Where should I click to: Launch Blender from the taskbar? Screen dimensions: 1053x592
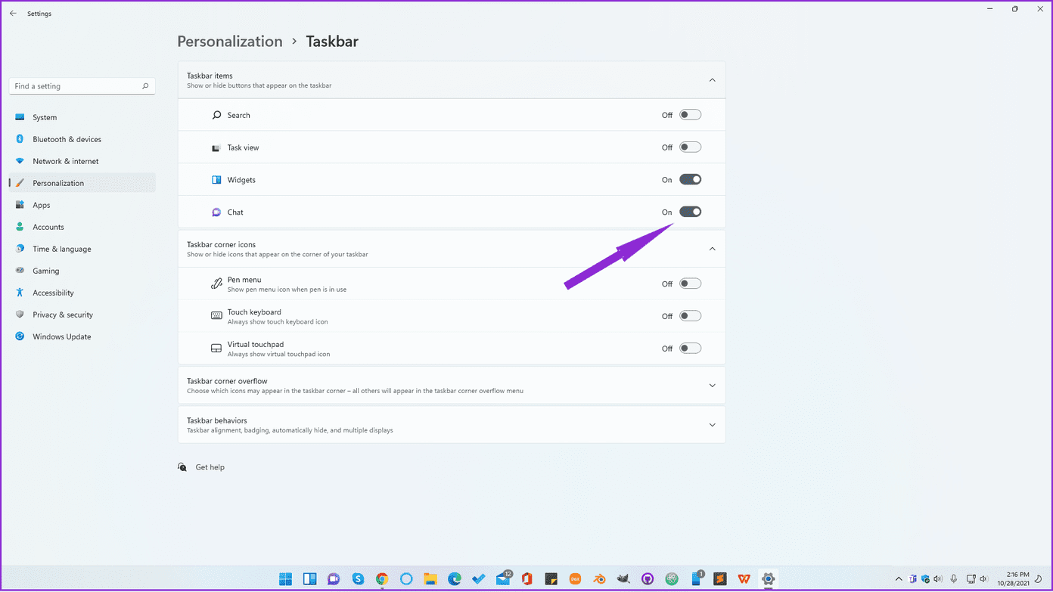(x=600, y=579)
